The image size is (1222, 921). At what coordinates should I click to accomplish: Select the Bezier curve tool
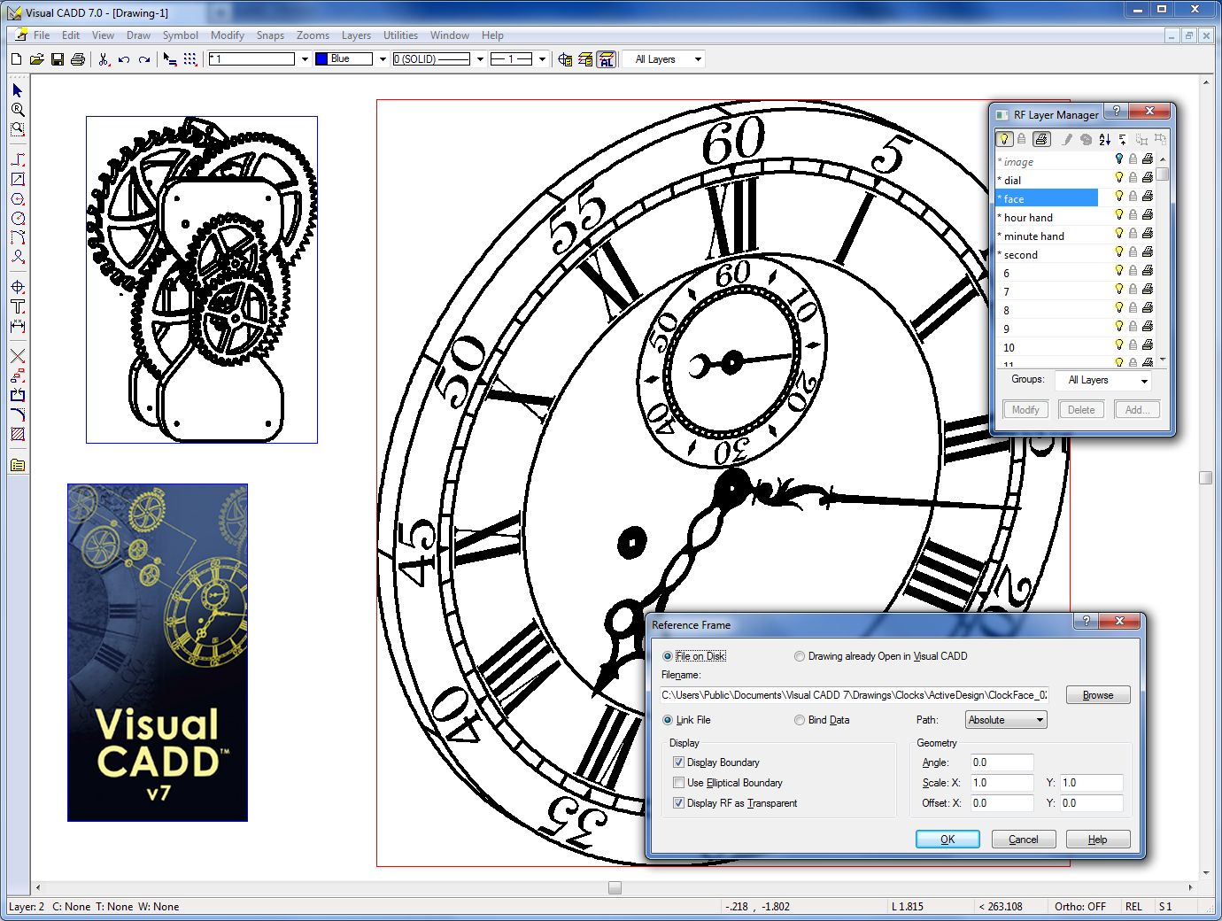(x=18, y=238)
